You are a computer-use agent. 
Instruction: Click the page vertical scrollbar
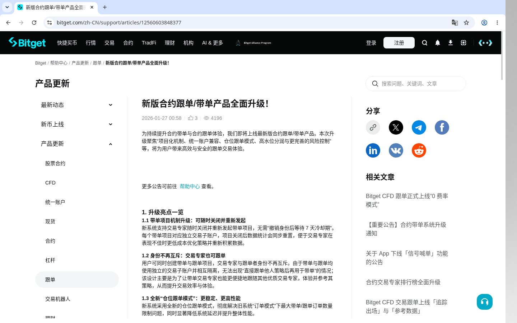(502, 56)
